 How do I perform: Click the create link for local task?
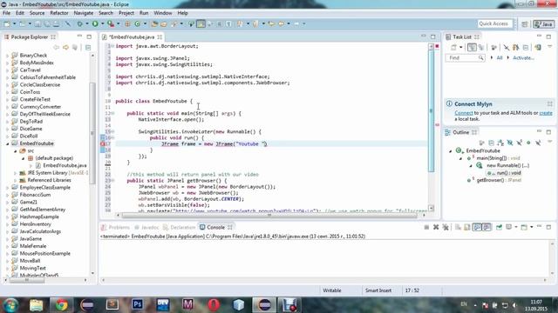pos(546,113)
